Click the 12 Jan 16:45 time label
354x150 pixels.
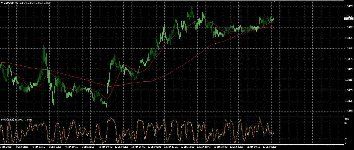pyautogui.click(x=204, y=147)
